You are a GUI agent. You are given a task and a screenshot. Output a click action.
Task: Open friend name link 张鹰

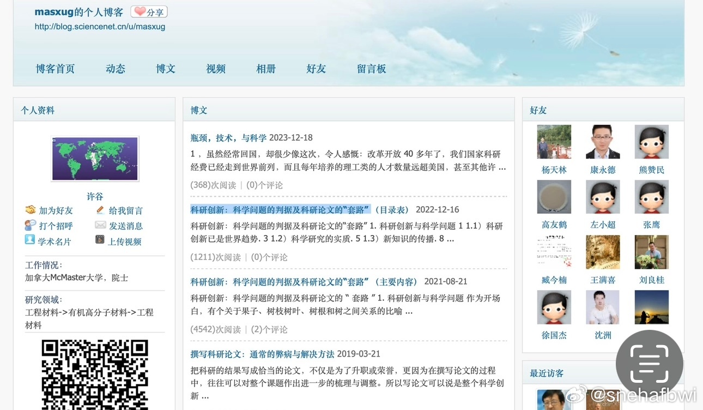tap(652, 225)
